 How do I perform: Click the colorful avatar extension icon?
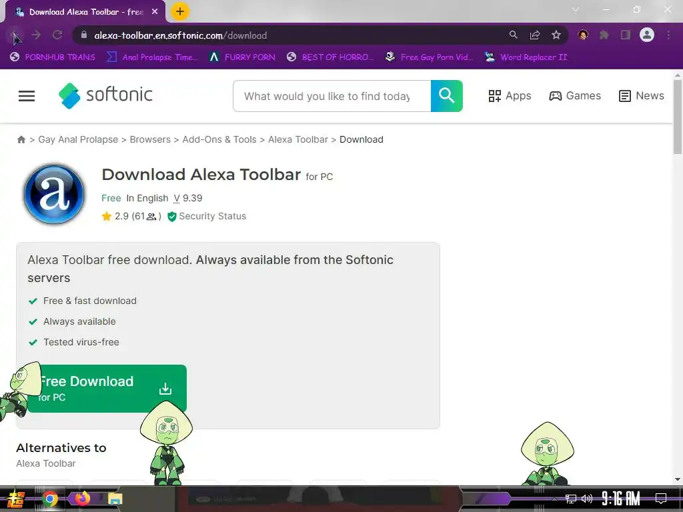(583, 35)
